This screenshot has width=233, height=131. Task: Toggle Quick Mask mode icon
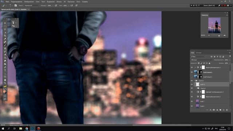(x=5, y=96)
